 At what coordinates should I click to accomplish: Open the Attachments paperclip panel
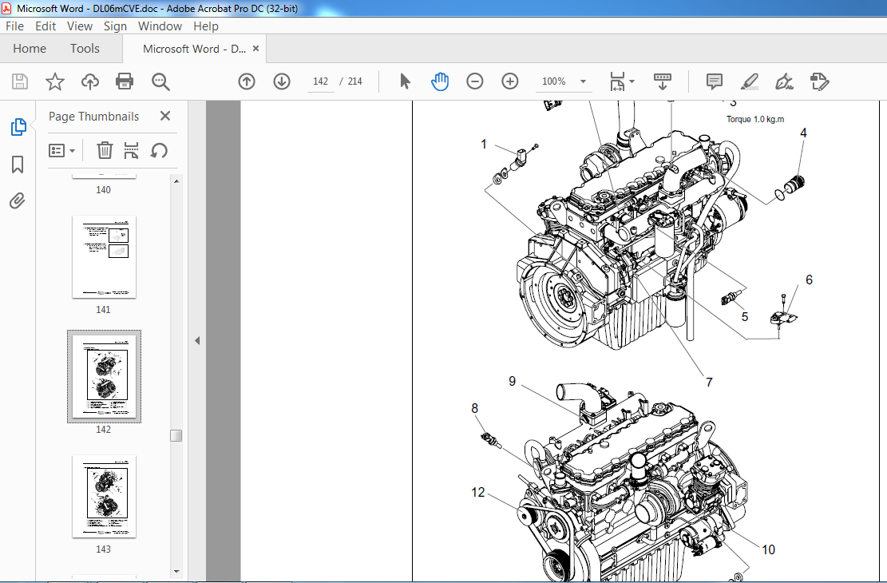(18, 201)
